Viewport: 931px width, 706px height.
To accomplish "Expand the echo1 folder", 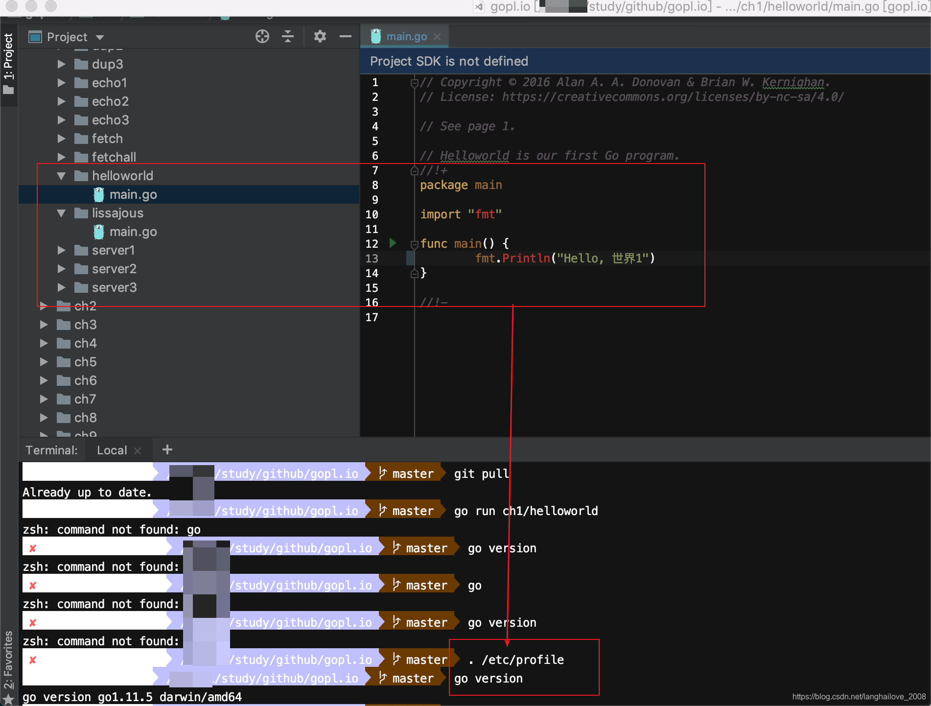I will point(61,83).
